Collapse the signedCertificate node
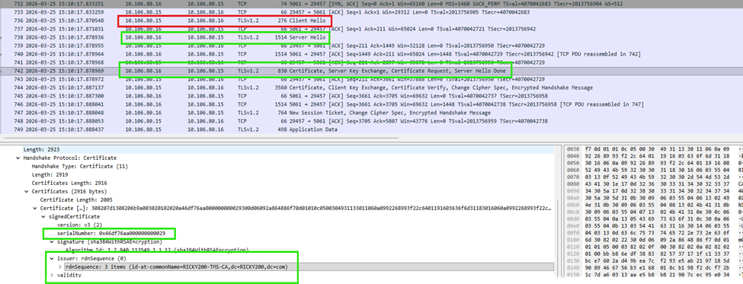743x284 pixels. (x=43, y=216)
